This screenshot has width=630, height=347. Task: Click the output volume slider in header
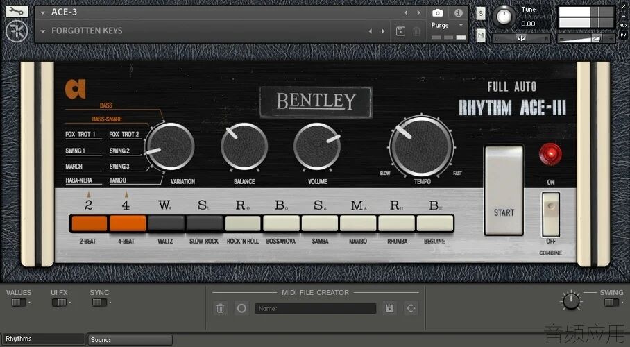pos(586,38)
